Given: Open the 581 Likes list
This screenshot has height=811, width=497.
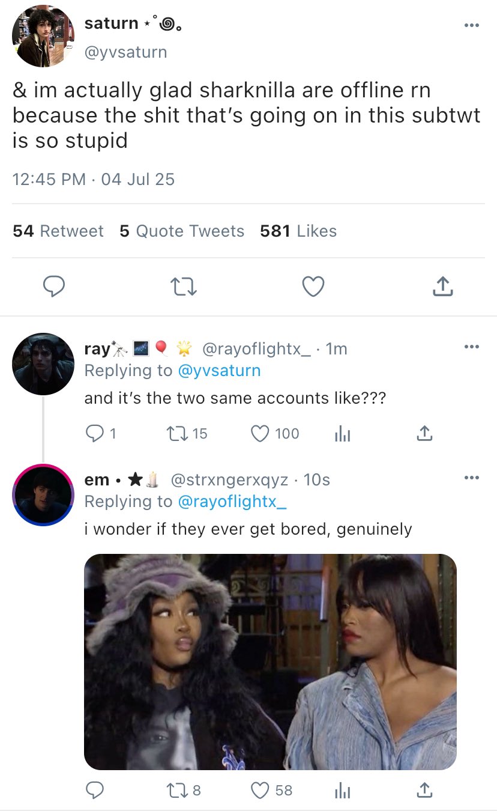Looking at the screenshot, I should point(298,231).
